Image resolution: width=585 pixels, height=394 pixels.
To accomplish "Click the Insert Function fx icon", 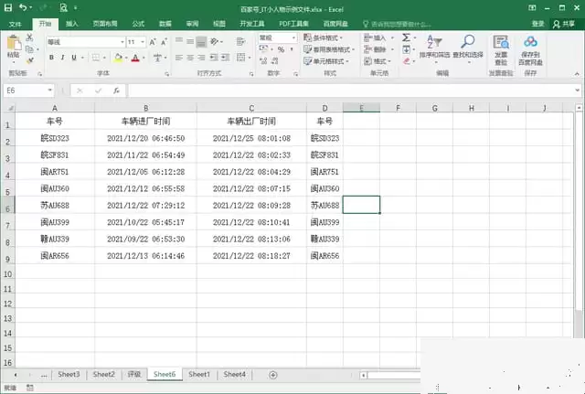I will click(x=116, y=91).
